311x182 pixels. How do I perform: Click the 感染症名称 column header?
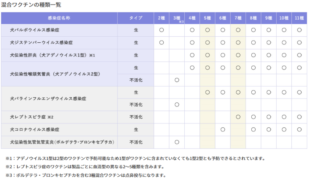[x=59, y=18]
